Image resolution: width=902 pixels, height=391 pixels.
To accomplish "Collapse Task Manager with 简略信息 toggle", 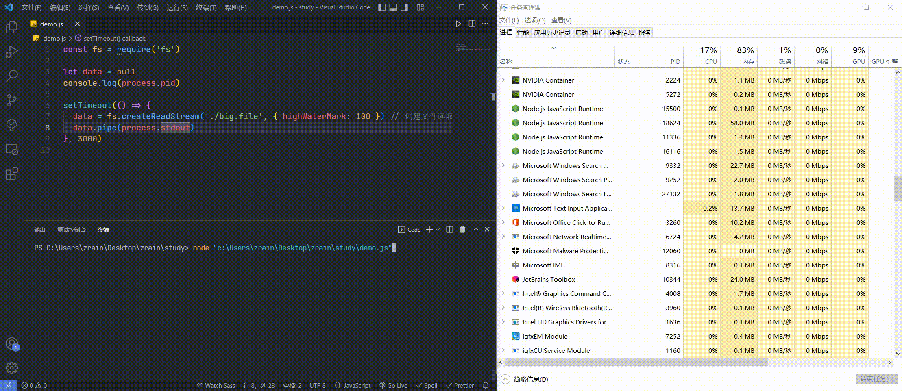I will click(525, 379).
